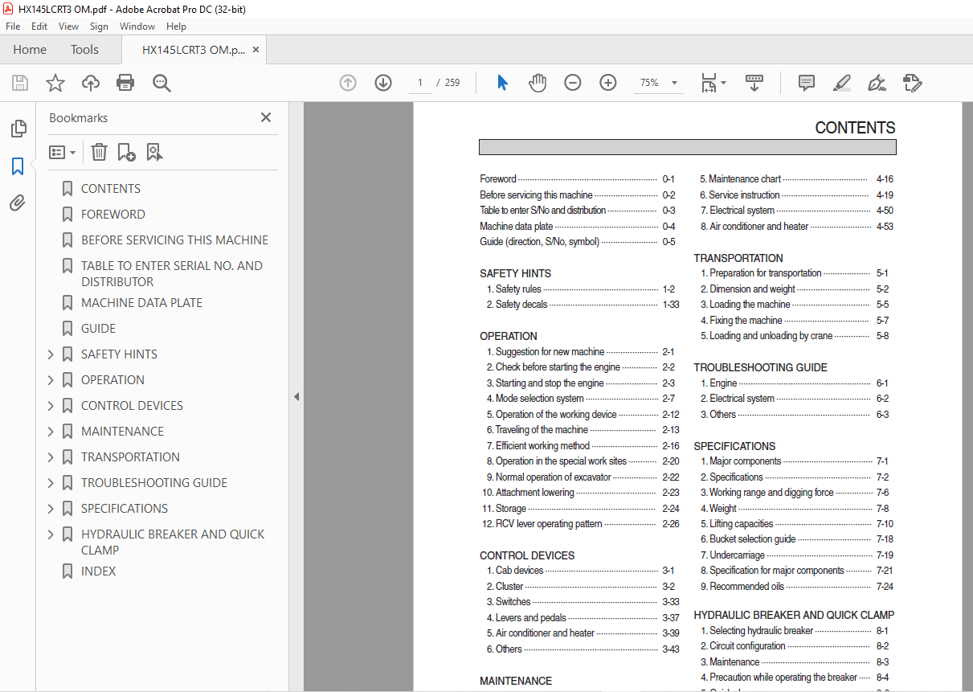The height and width of the screenshot is (692, 973).
Task: Click the 'Maintenance chart' contents entry
Action: (796, 179)
